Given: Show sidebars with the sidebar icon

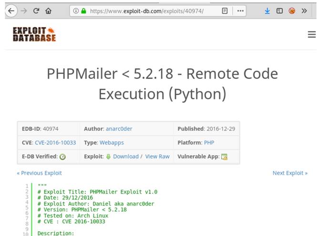Looking at the screenshot, I should [x=279, y=11].
